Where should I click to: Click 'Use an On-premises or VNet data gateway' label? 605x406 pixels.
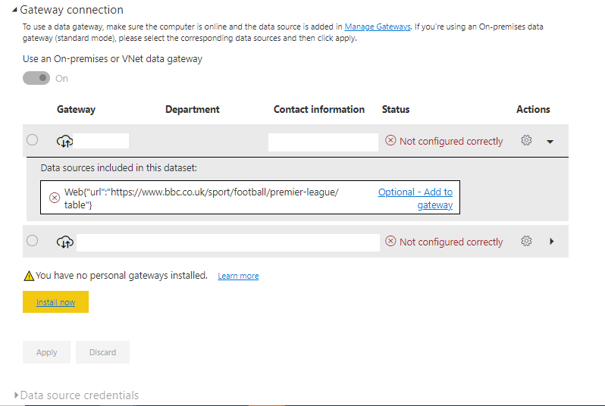(x=112, y=58)
